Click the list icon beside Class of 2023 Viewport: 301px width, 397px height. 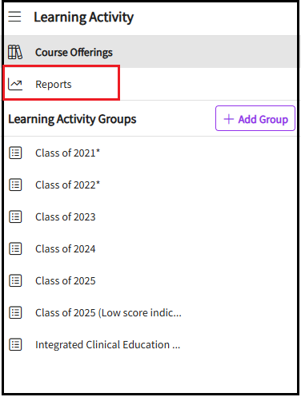point(15,216)
